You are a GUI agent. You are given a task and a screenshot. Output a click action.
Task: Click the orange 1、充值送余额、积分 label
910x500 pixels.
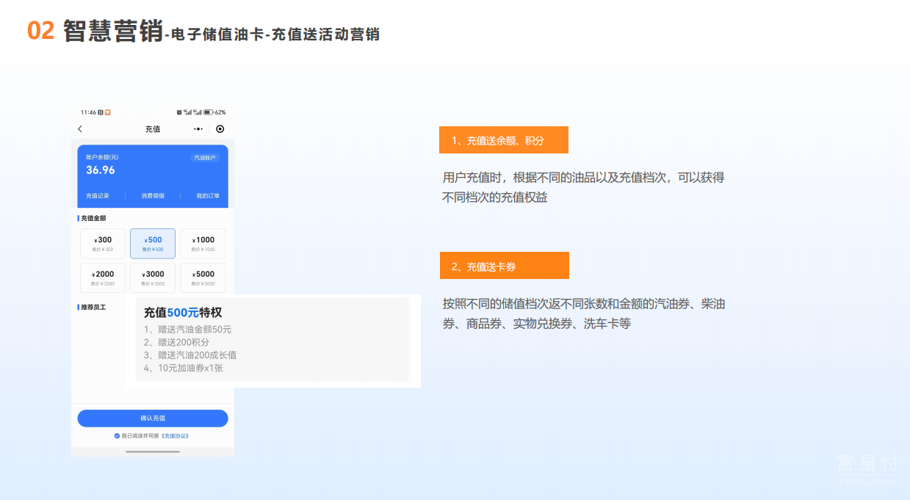[x=504, y=140]
